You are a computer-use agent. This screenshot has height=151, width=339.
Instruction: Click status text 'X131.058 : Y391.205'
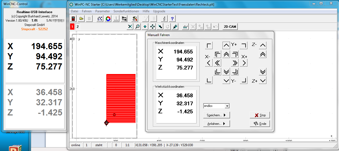[149, 145]
